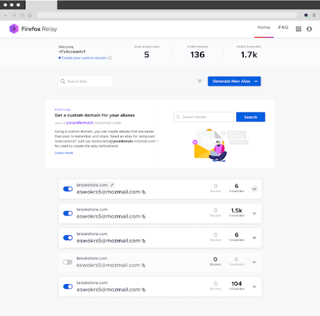Open the browser hamburger menu

click(x=314, y=15)
